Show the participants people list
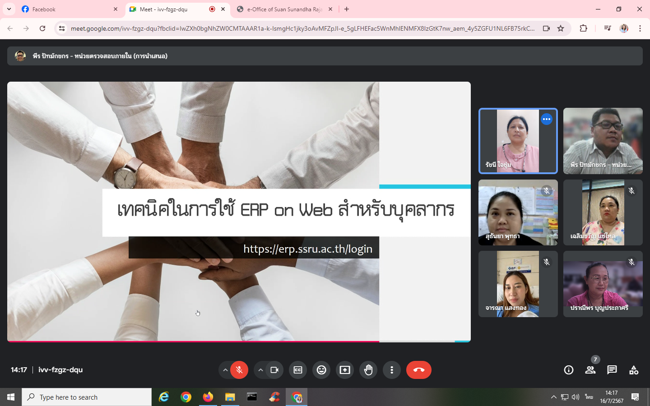Image resolution: width=650 pixels, height=406 pixels. [590, 370]
